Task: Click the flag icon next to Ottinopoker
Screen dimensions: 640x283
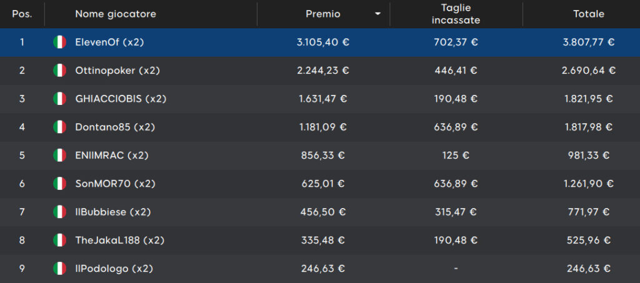Action: pyautogui.click(x=59, y=71)
